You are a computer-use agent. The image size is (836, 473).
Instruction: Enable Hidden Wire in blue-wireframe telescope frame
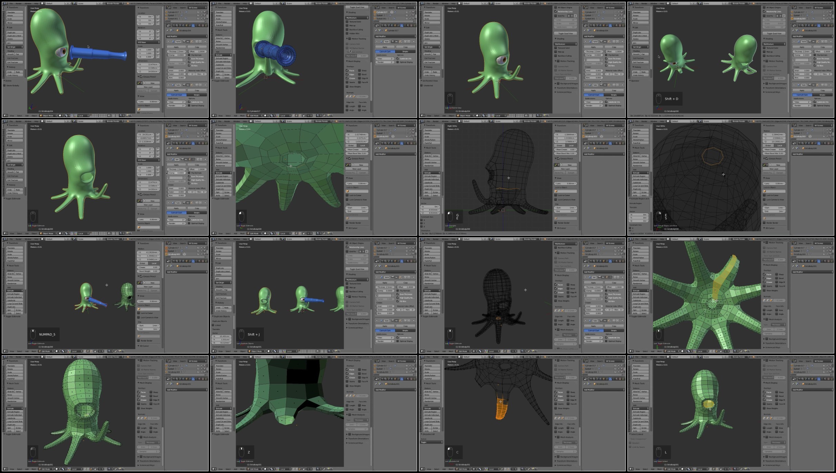pos(348,33)
